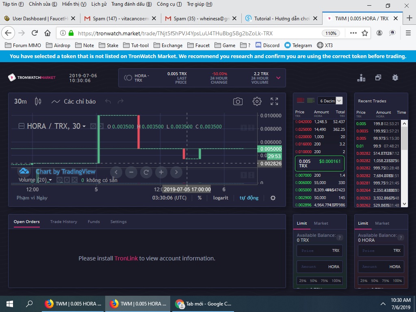Click the 50% button in the TRX order form

point(313,281)
